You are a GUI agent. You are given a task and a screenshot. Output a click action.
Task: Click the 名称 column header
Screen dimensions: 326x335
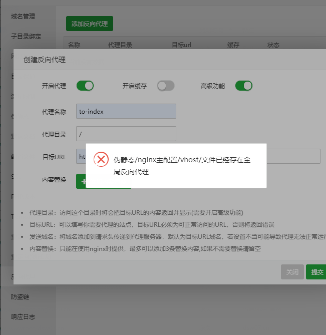tap(74, 45)
